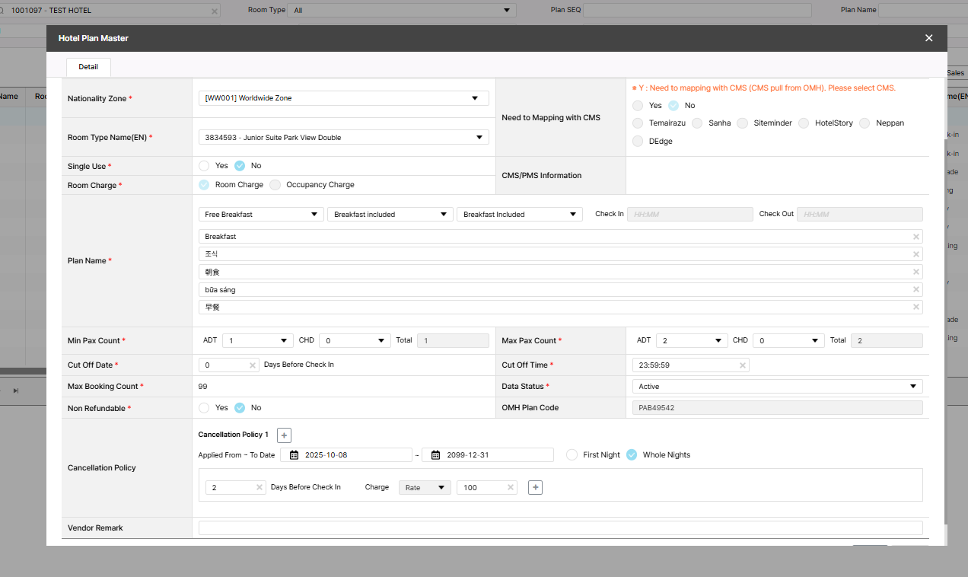Clear the Breakfast plan name with X icon
Viewport: 968px width, 577px height.
click(x=916, y=237)
